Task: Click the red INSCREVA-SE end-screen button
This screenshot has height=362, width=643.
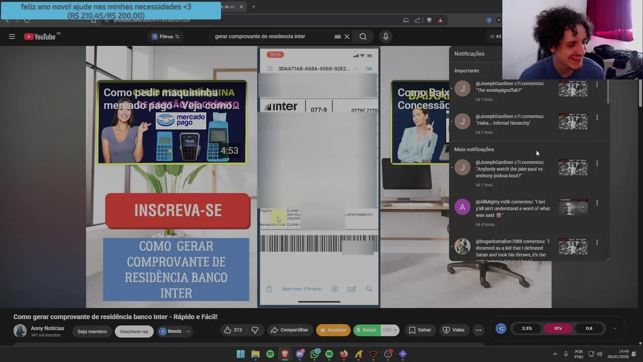Action: click(178, 211)
